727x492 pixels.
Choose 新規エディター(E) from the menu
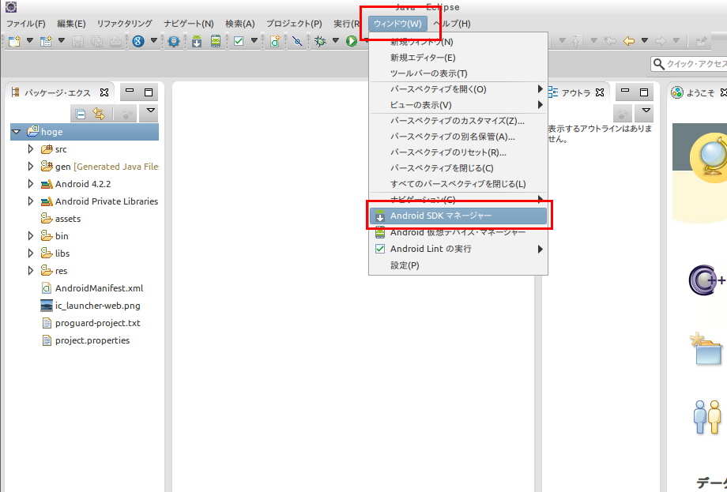click(x=458, y=58)
